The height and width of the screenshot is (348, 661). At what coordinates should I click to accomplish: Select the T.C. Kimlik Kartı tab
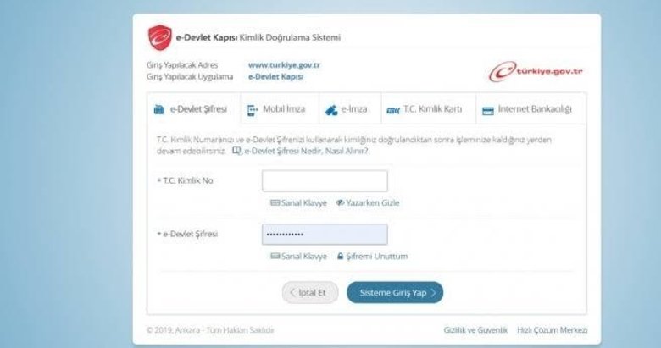(x=424, y=110)
